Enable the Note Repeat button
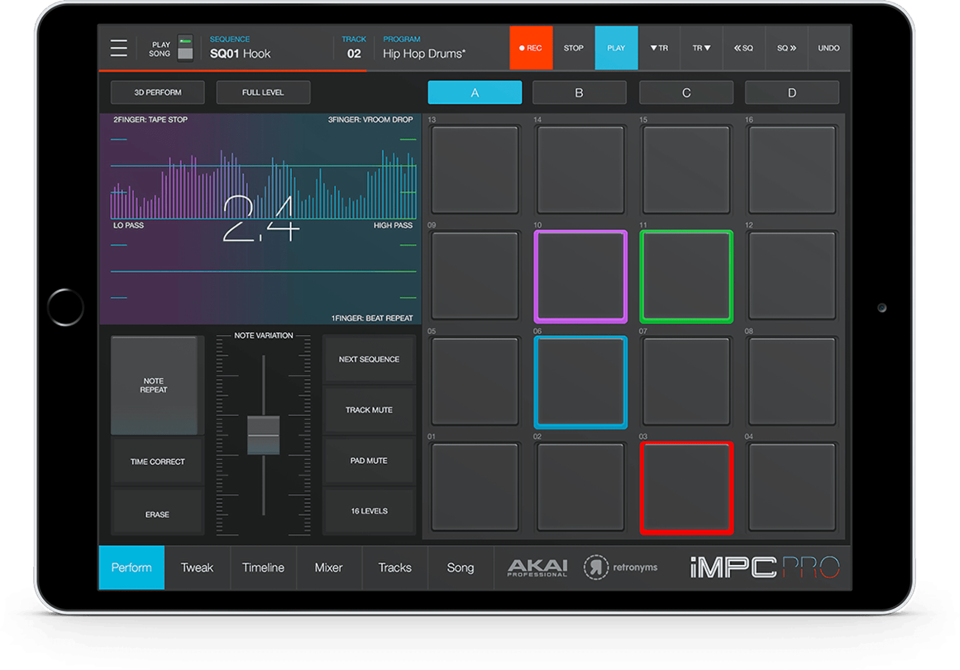 (154, 385)
